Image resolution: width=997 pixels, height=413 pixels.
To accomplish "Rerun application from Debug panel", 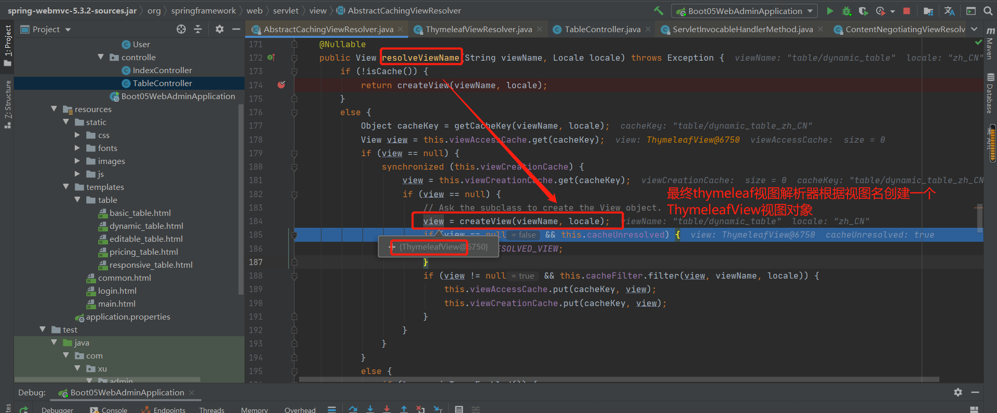I will pyautogui.click(x=24, y=409).
